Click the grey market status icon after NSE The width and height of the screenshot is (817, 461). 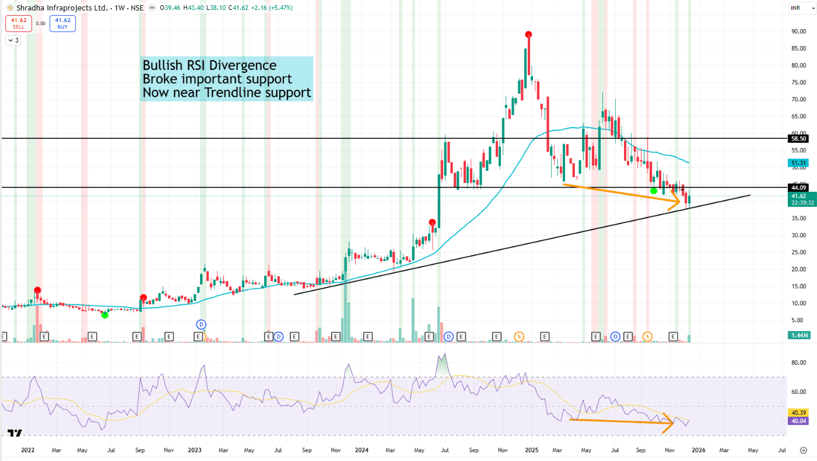[152, 8]
